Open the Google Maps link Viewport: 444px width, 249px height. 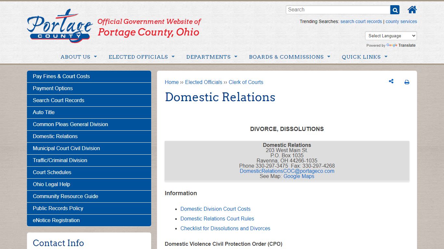(x=299, y=176)
